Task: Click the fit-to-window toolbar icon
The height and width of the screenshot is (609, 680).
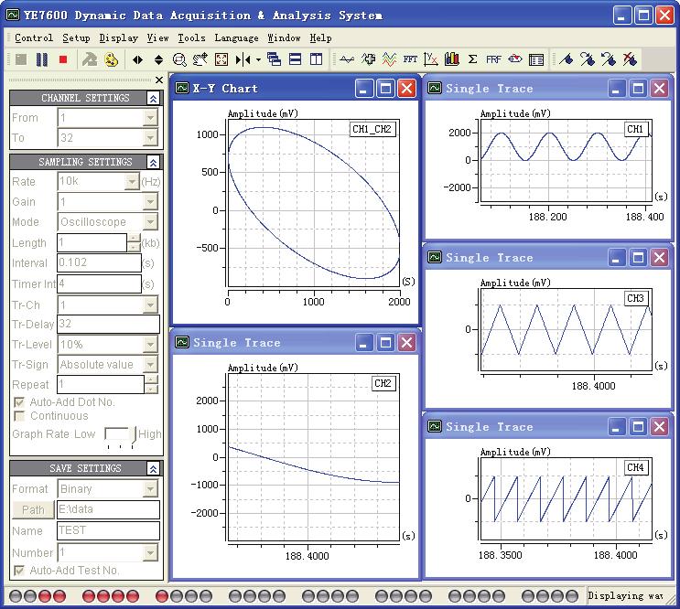Action: (x=221, y=59)
